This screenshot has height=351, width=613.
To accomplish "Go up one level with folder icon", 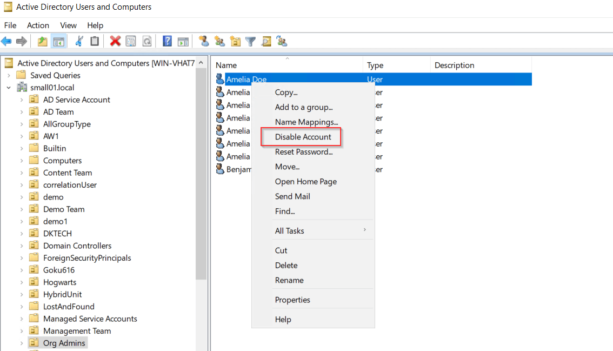I will tap(42, 41).
